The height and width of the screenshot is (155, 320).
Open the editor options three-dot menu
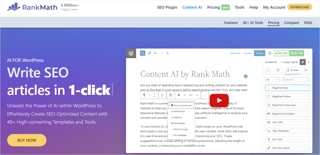[308, 53]
